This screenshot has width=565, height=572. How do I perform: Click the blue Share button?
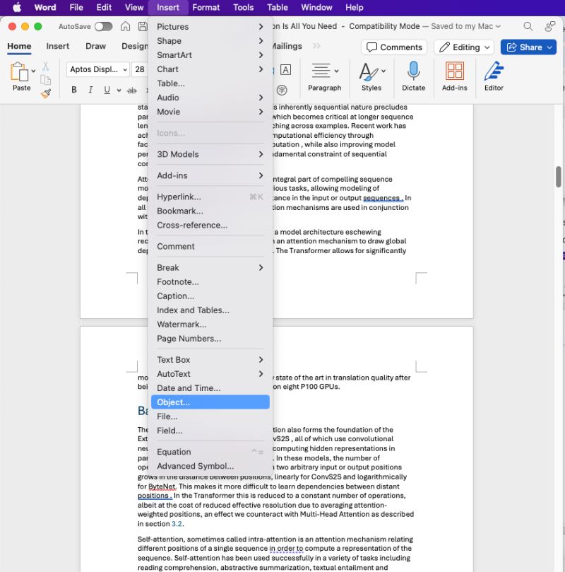pyautogui.click(x=528, y=47)
